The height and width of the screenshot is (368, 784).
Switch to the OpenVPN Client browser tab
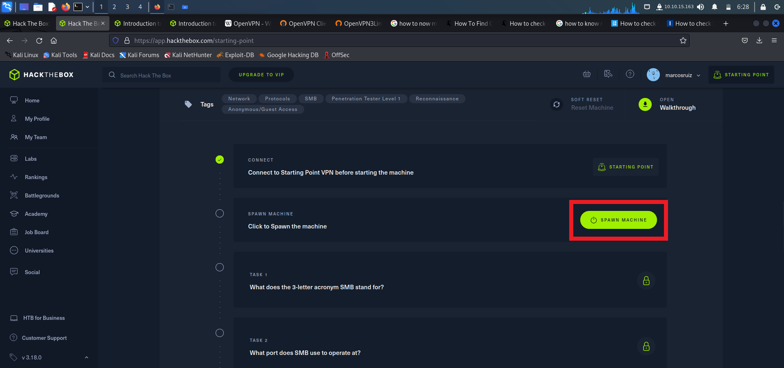point(303,24)
